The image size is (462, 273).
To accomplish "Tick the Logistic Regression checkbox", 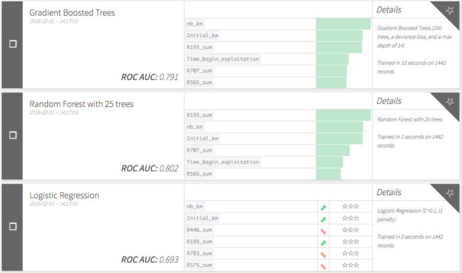I will click(x=13, y=227).
